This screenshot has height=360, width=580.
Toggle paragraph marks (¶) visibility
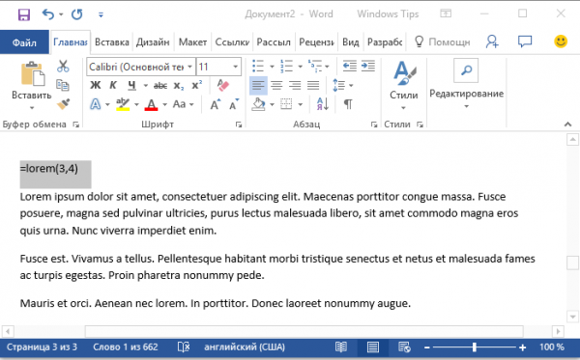click(x=348, y=104)
